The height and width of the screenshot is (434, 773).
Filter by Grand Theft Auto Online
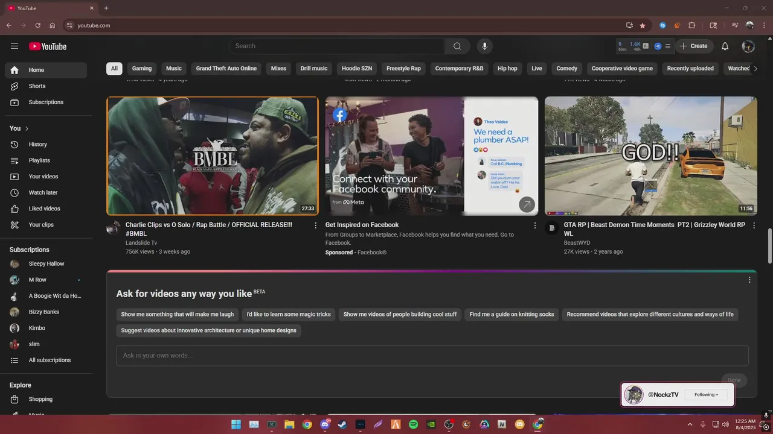226,69
